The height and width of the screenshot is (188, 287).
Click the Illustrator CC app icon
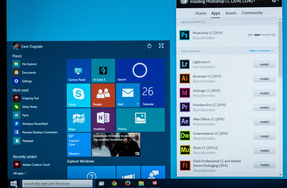tap(185, 78)
